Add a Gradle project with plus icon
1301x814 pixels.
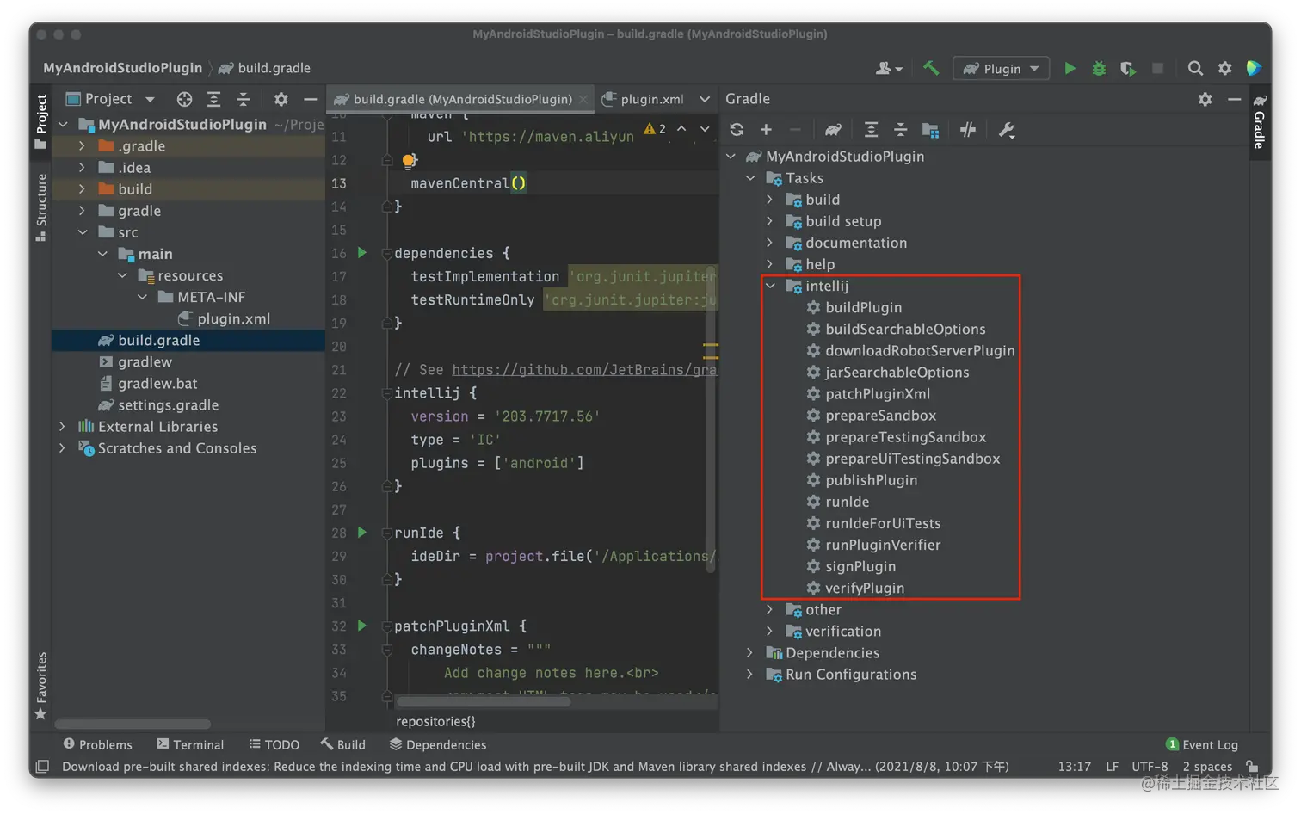tap(766, 130)
